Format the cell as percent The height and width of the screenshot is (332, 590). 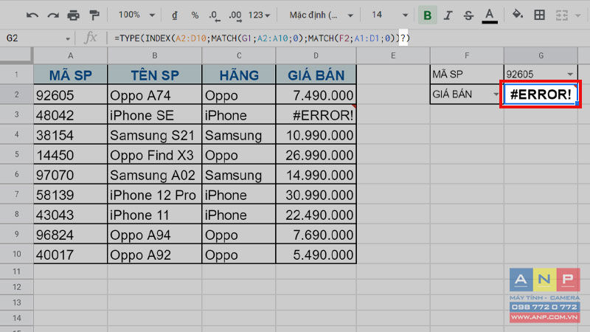[195, 15]
